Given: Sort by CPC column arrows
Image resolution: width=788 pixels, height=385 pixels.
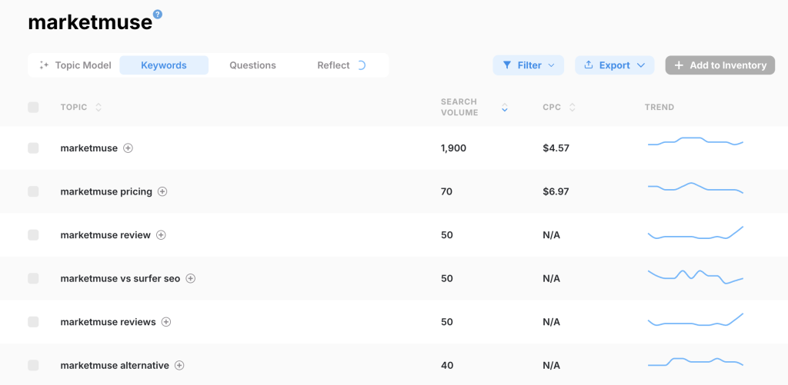Looking at the screenshot, I should point(572,107).
